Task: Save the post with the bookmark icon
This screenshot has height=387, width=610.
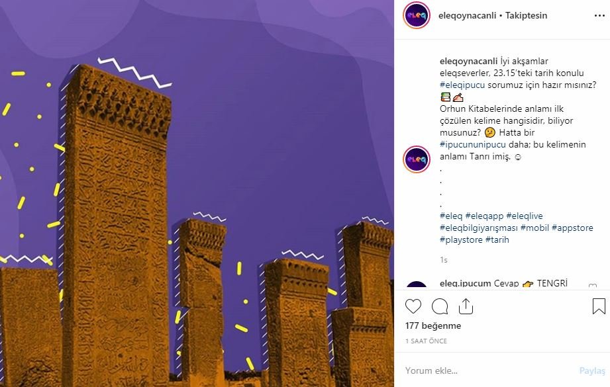Action: click(599, 306)
